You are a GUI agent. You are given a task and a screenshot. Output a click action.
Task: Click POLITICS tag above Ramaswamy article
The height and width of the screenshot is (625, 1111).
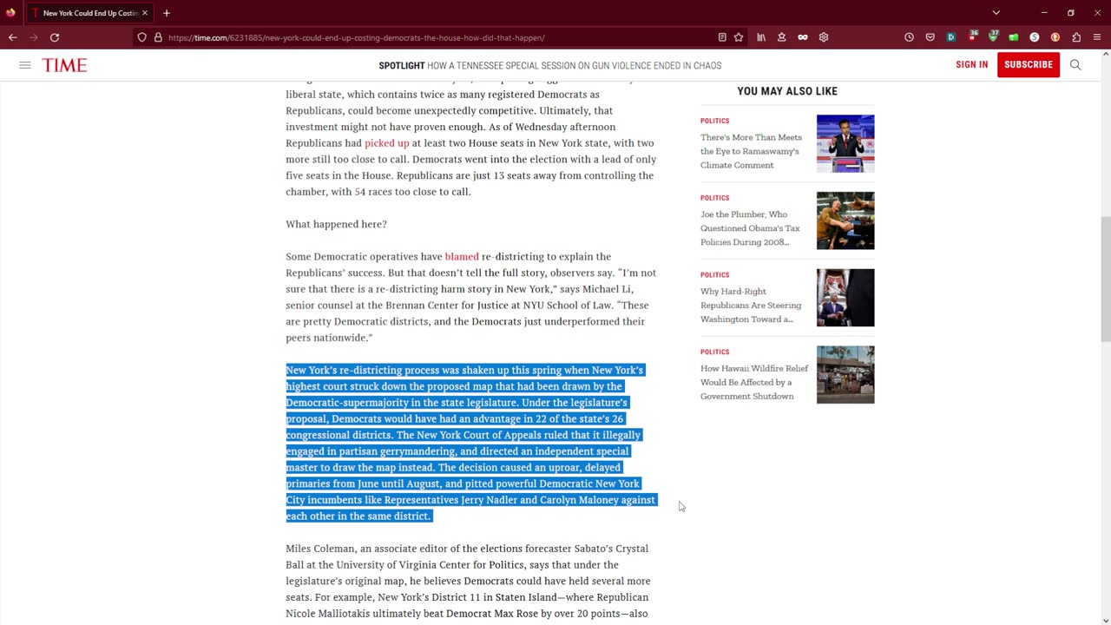point(715,121)
